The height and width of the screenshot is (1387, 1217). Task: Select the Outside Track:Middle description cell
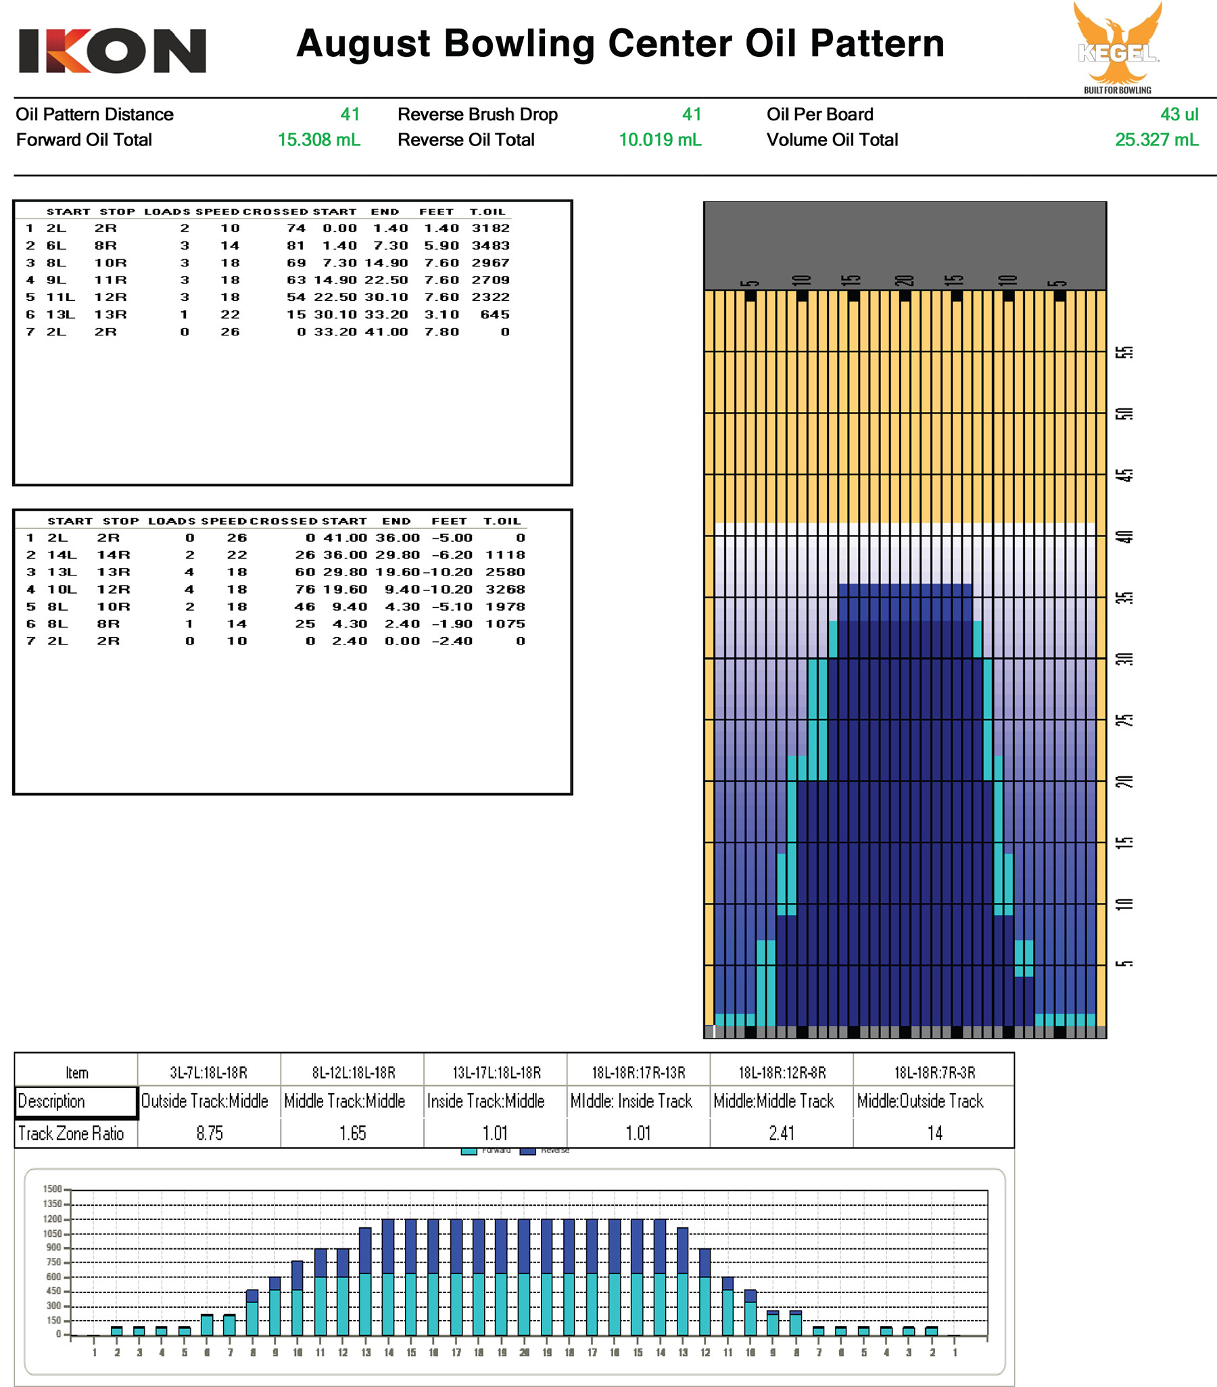[x=205, y=1102]
